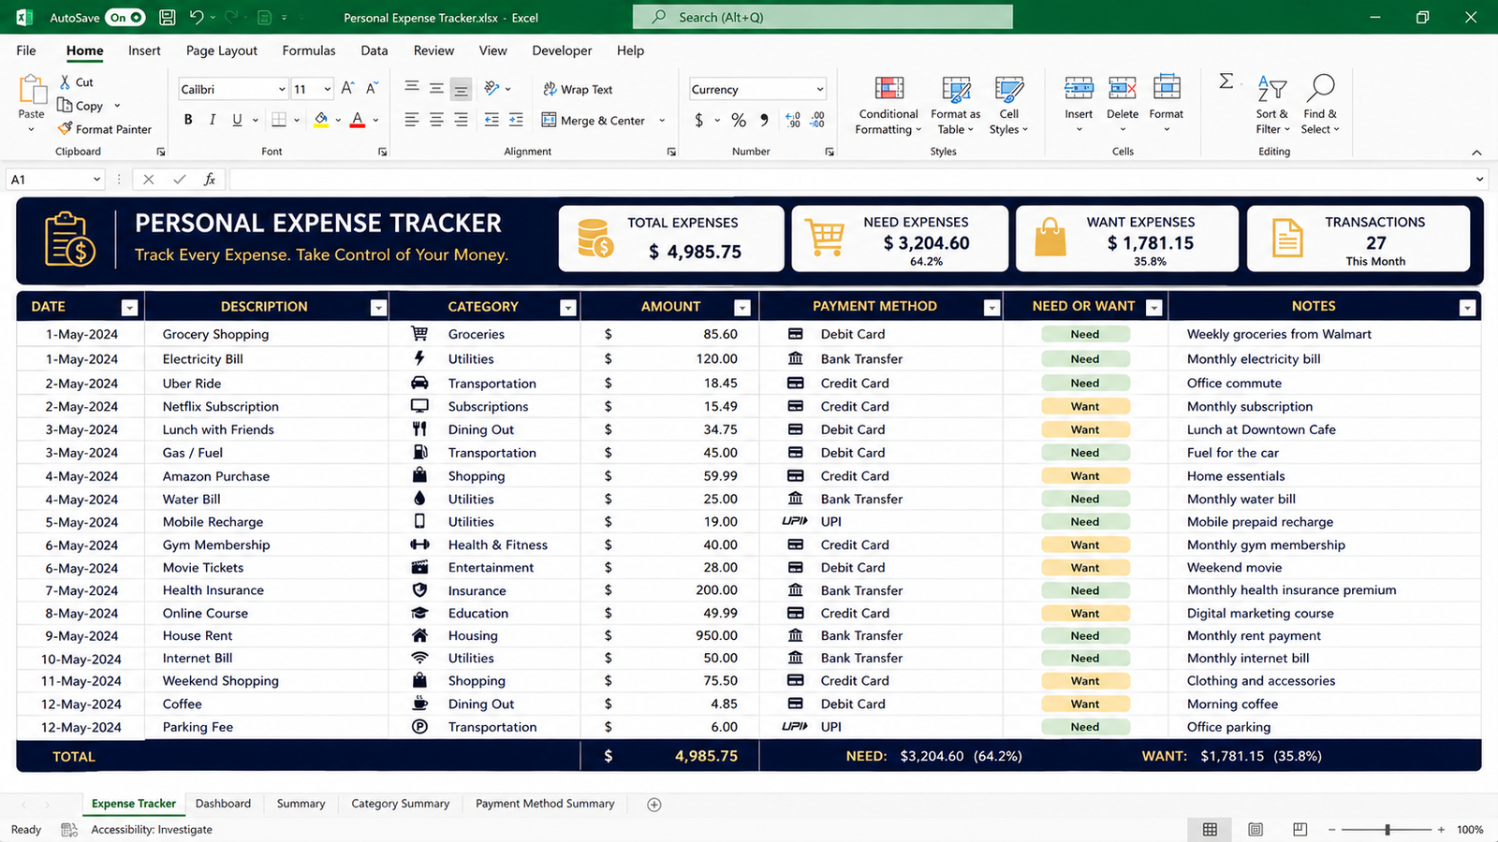Open the Data ribbon tab
The image size is (1498, 842).
tap(374, 51)
